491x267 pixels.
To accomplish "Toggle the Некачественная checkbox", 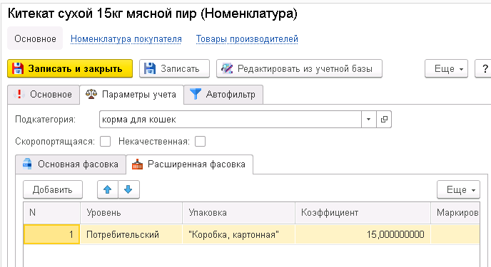I will click(x=200, y=142).
